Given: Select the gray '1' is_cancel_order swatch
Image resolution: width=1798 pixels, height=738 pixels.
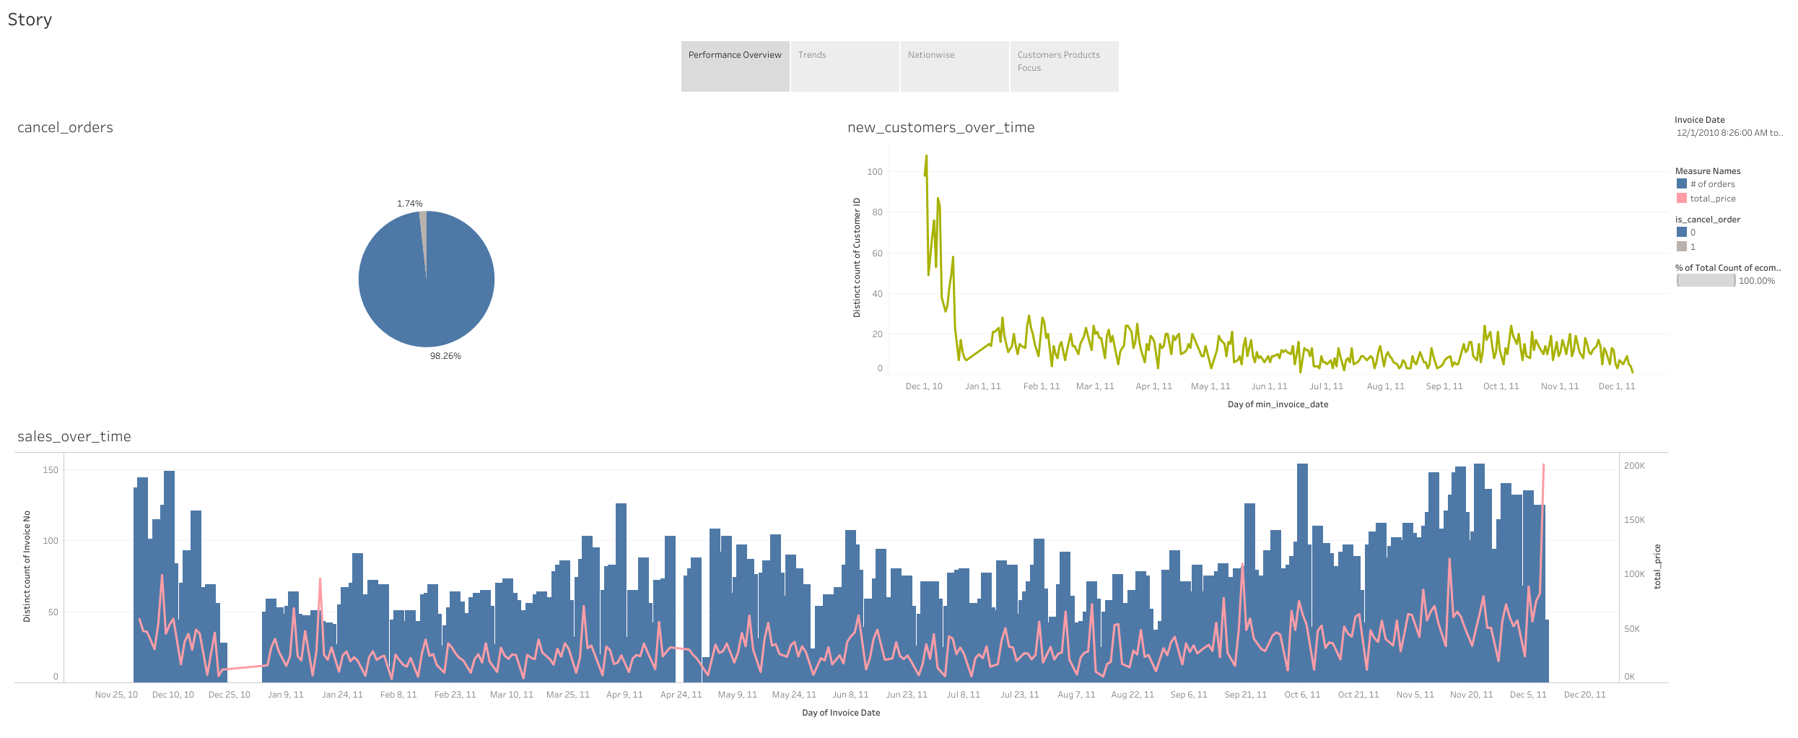Looking at the screenshot, I should point(1681,247).
